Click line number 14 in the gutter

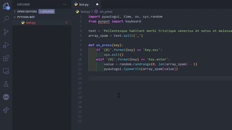tap(80, 78)
